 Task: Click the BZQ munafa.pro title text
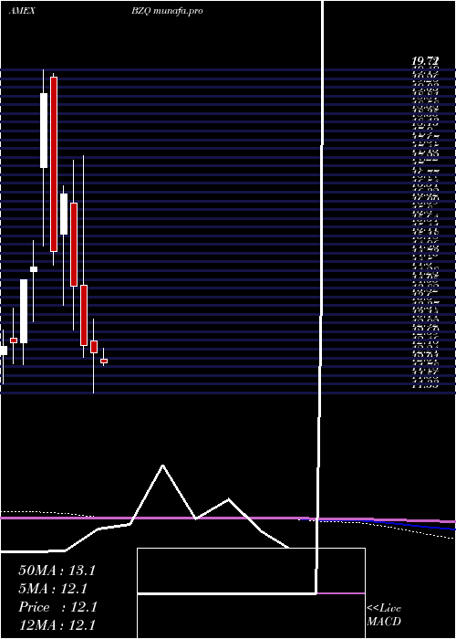click(167, 11)
